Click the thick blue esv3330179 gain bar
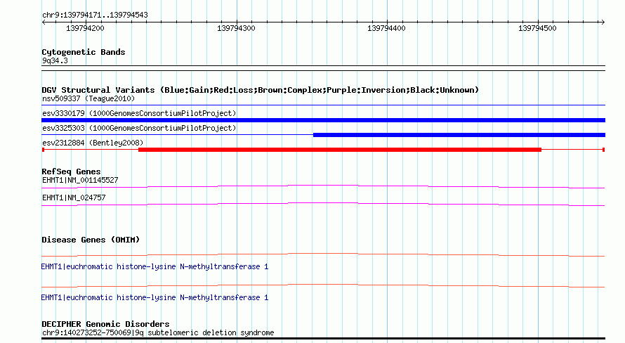This screenshot has width=625, height=343. (323, 120)
